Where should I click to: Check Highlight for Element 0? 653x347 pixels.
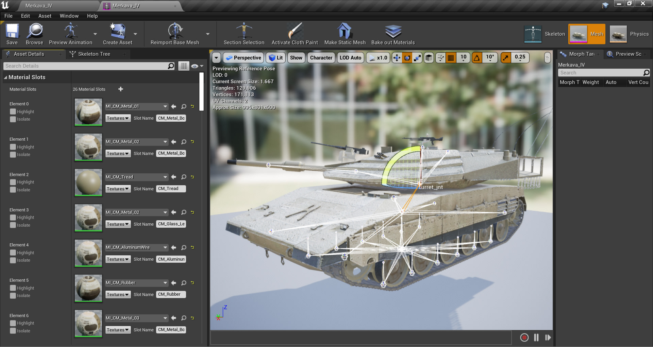[x=13, y=111]
